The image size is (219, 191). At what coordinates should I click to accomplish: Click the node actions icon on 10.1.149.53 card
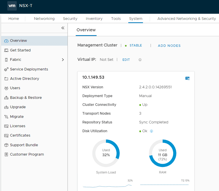point(187,78)
